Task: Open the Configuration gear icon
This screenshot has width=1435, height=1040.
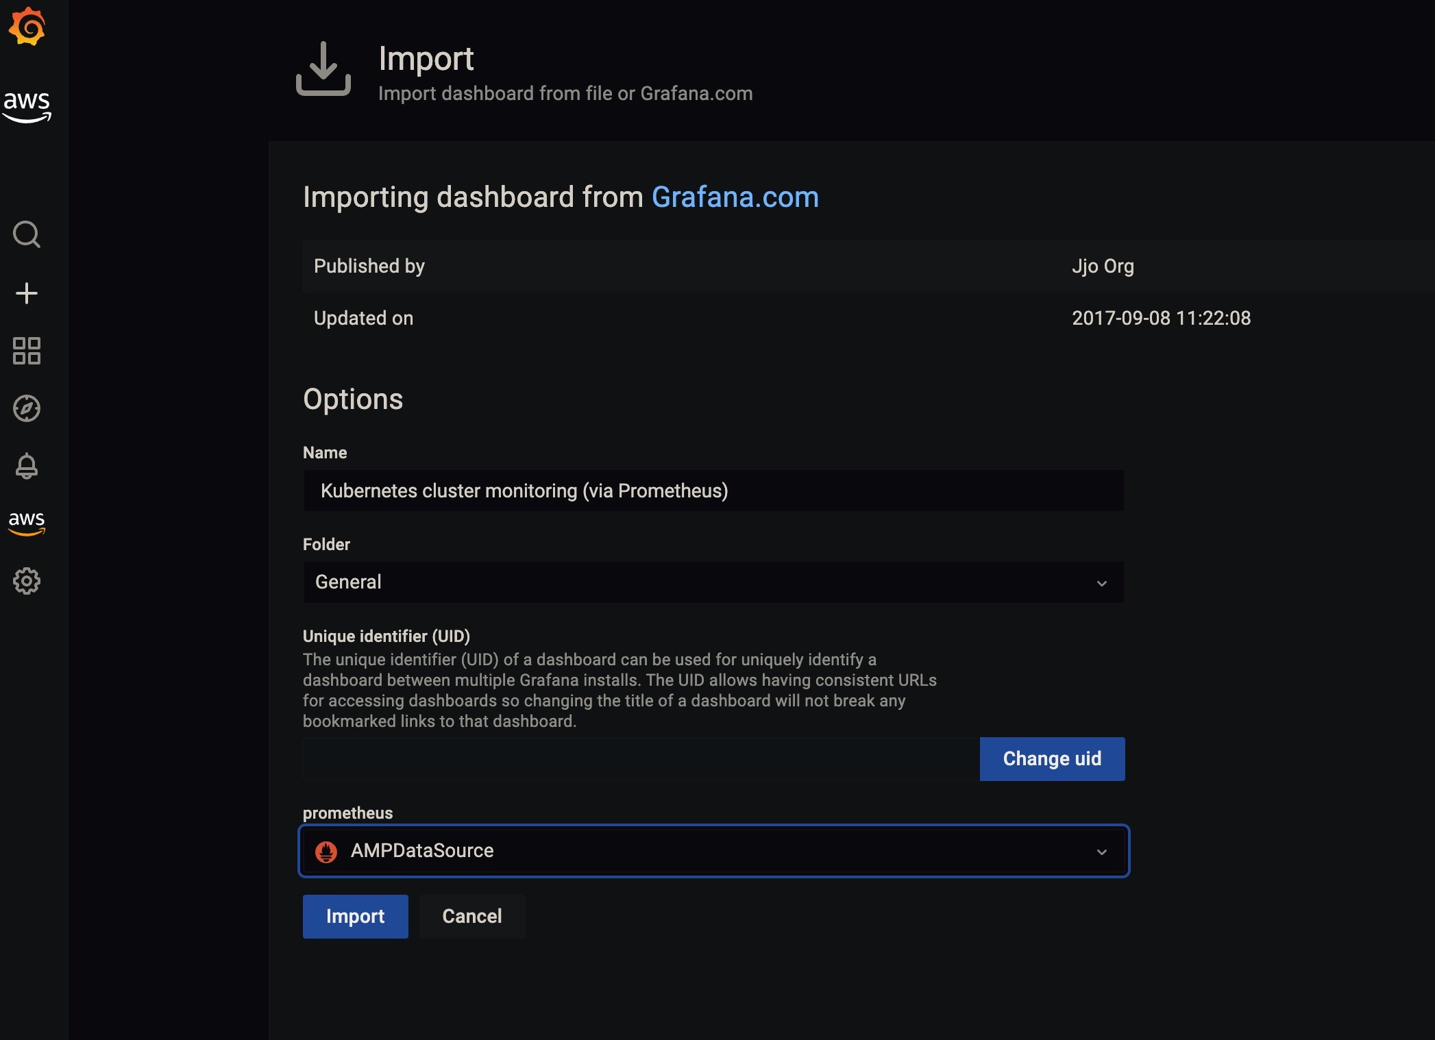Action: (x=27, y=581)
